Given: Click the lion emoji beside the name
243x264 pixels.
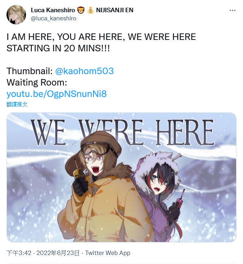Looking at the screenshot, I should (x=81, y=10).
